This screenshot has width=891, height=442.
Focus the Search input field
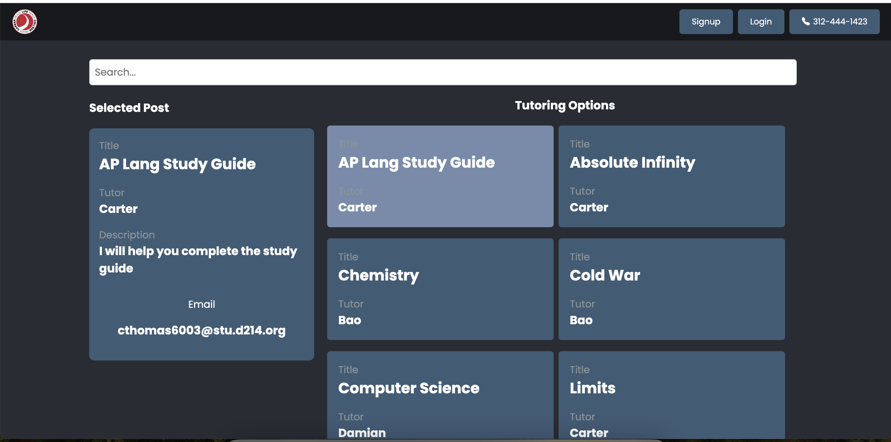coord(442,72)
